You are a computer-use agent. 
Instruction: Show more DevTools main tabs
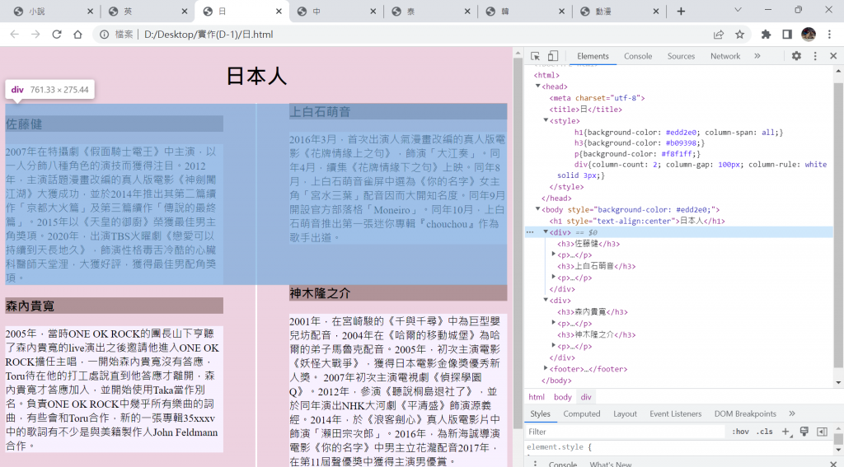tap(757, 56)
